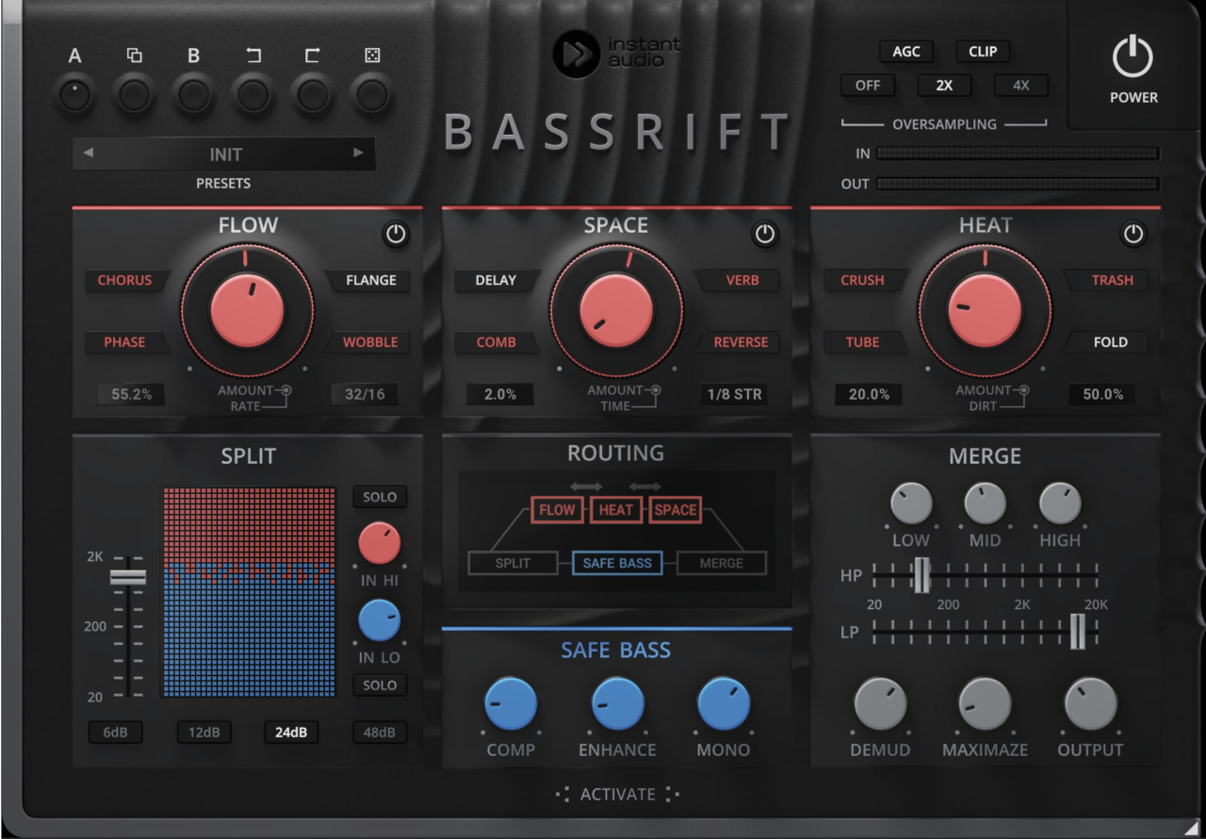Set oversampling to 2X
The height and width of the screenshot is (839, 1206).
point(944,86)
